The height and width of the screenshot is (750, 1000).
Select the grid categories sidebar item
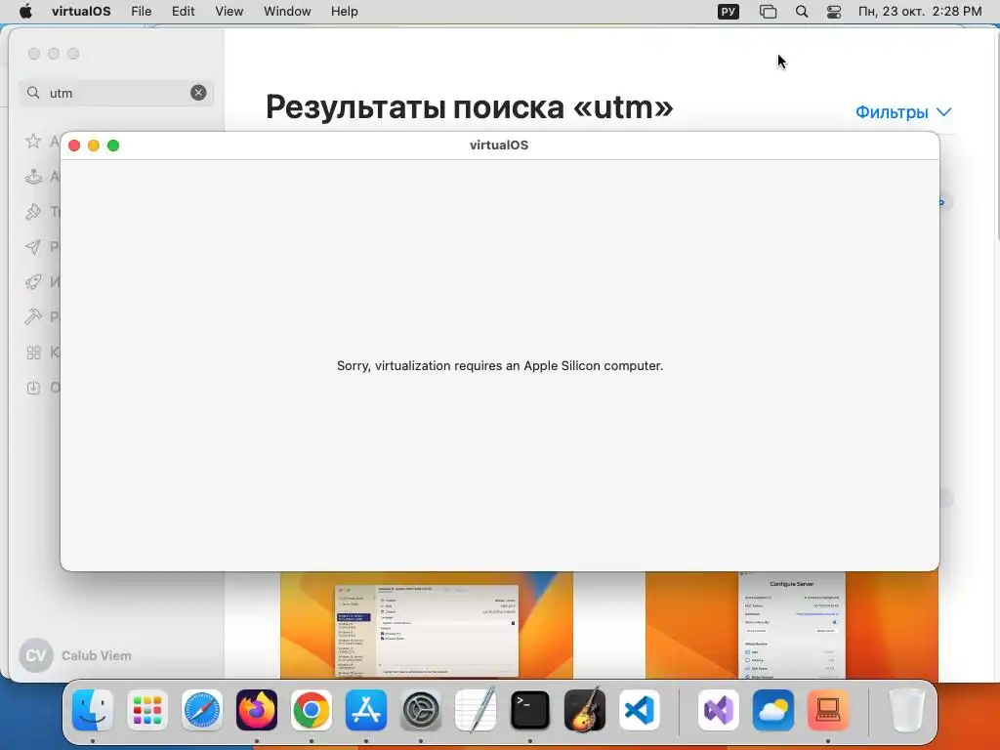click(x=33, y=352)
